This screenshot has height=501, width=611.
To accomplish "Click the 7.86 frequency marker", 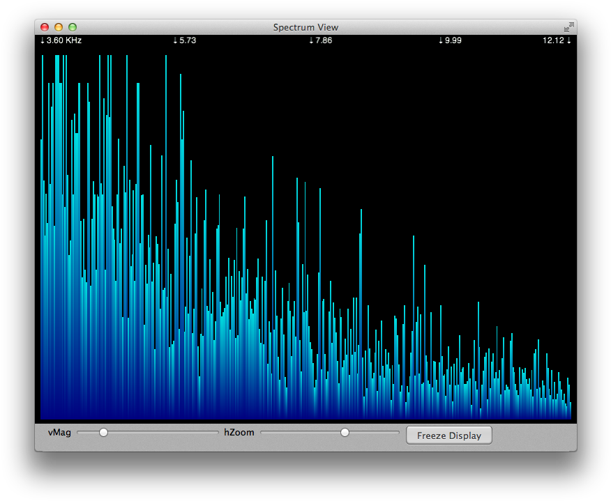I will coord(321,40).
